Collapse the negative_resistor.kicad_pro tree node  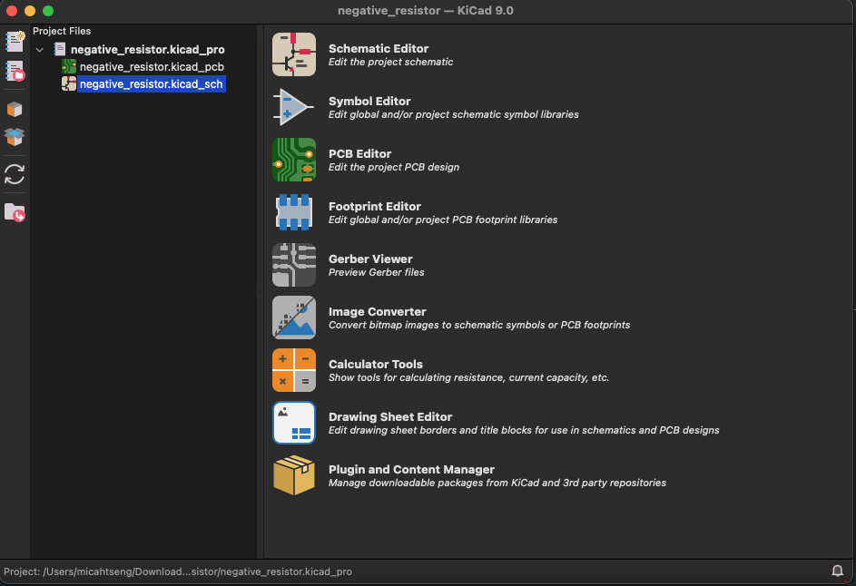click(40, 50)
